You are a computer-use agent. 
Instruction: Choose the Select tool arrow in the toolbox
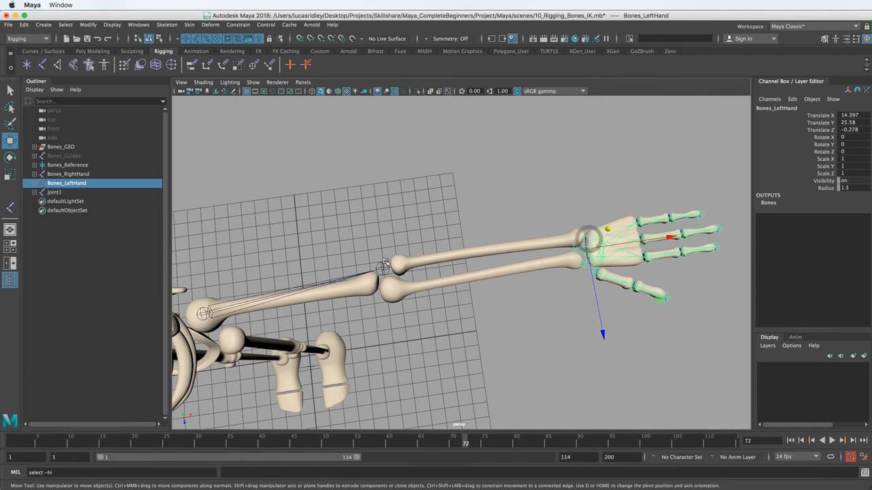coord(10,90)
